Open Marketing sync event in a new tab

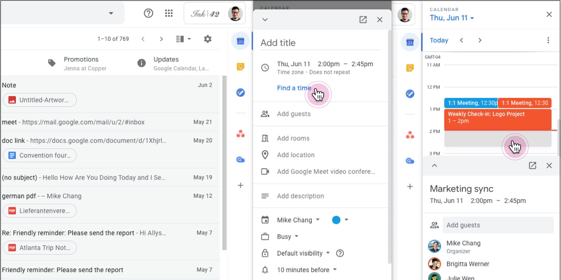(532, 166)
